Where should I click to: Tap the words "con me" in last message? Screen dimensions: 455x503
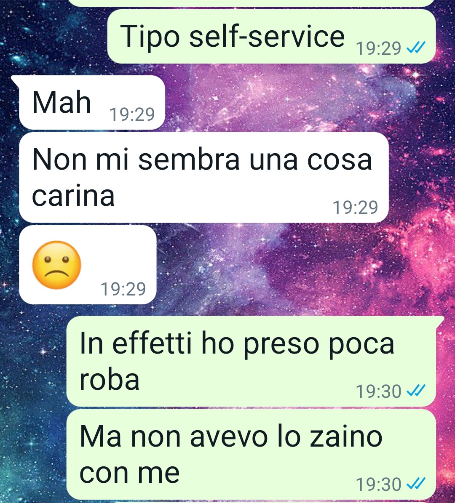[x=129, y=473]
